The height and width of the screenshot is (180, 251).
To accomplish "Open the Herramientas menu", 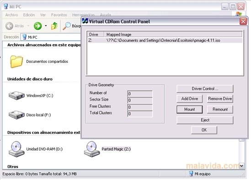I will pos(83,15).
